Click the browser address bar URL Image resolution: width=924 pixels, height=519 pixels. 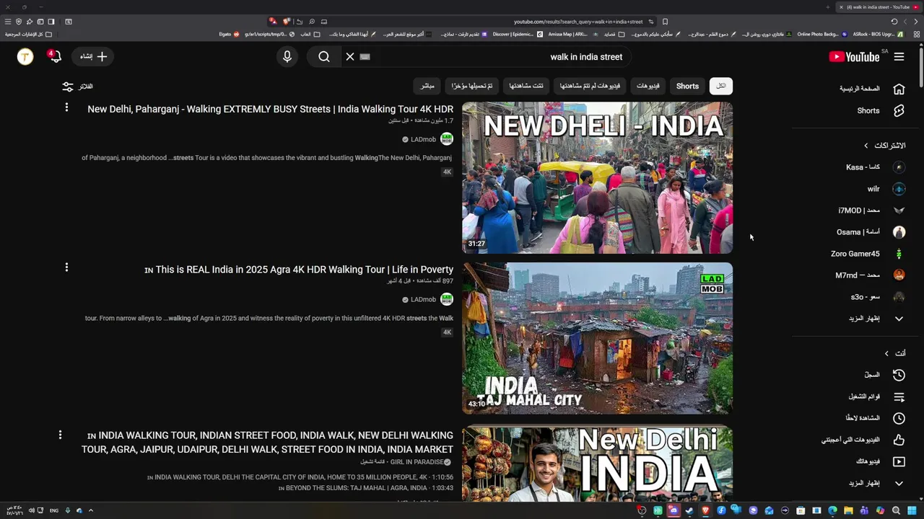578,22
